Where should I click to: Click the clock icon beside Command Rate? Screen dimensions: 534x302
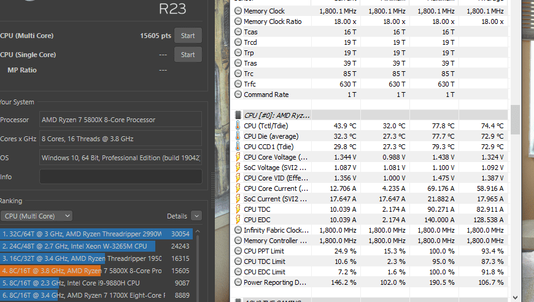[238, 95]
